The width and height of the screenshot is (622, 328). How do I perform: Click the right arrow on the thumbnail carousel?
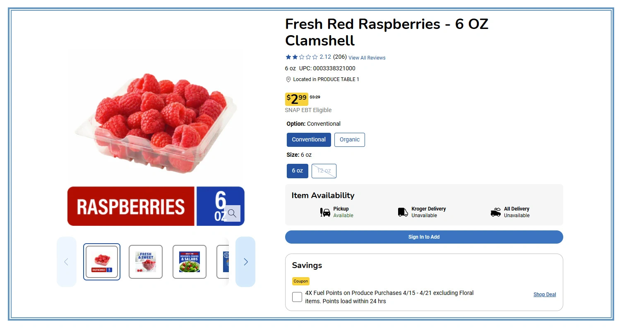coord(245,261)
